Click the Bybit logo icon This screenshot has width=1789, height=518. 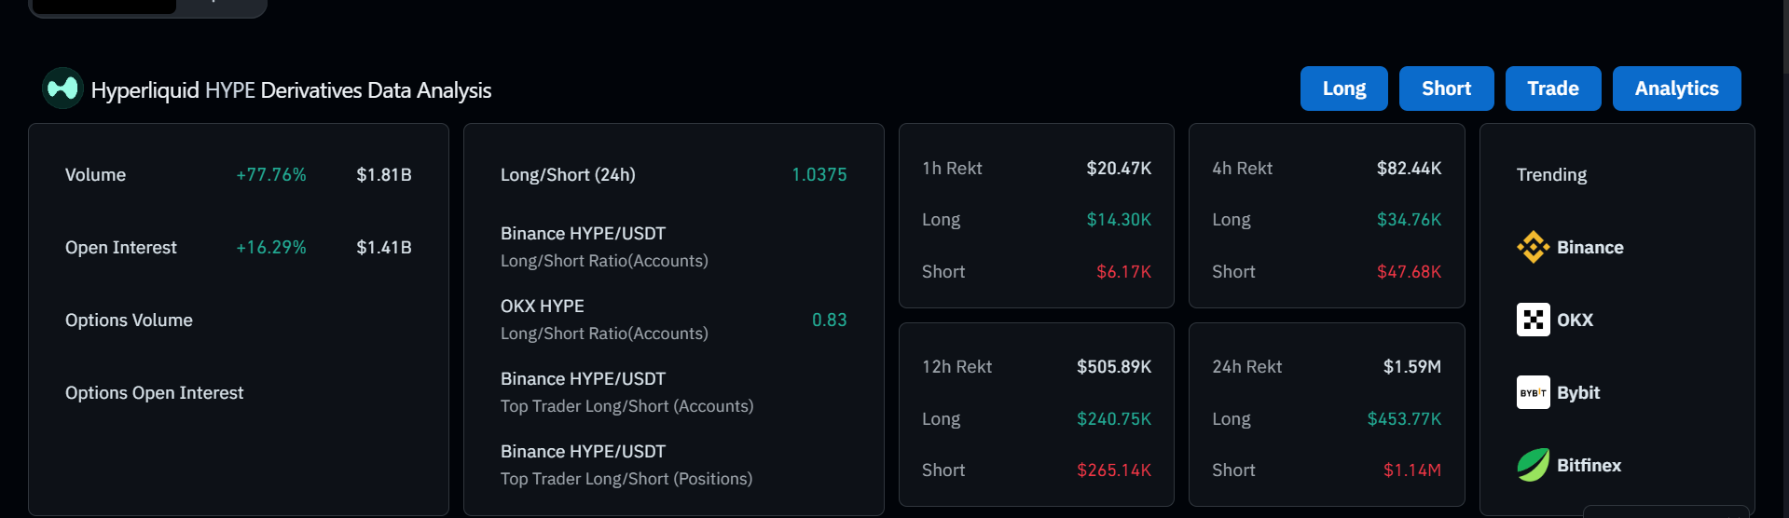point(1533,392)
